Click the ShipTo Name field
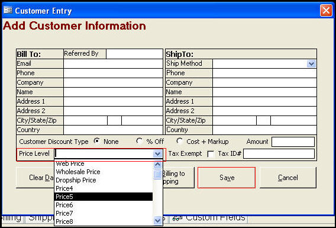336x228 pixels. click(264, 92)
